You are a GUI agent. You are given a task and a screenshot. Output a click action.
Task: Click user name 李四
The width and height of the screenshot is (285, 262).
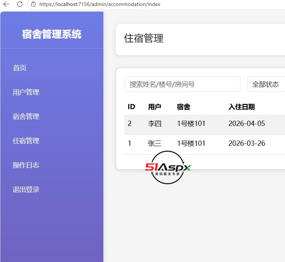tap(155, 124)
